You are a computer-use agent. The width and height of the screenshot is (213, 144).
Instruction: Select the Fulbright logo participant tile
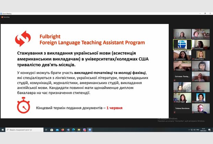[x=182, y=45]
